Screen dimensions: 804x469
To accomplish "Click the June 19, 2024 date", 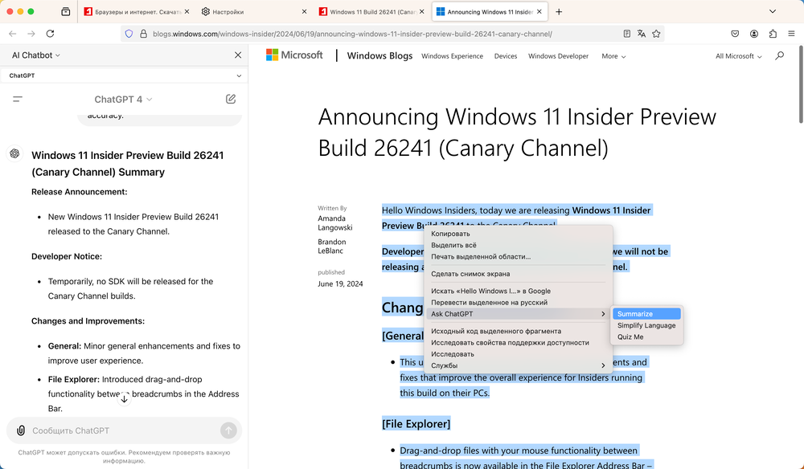I will click(340, 283).
